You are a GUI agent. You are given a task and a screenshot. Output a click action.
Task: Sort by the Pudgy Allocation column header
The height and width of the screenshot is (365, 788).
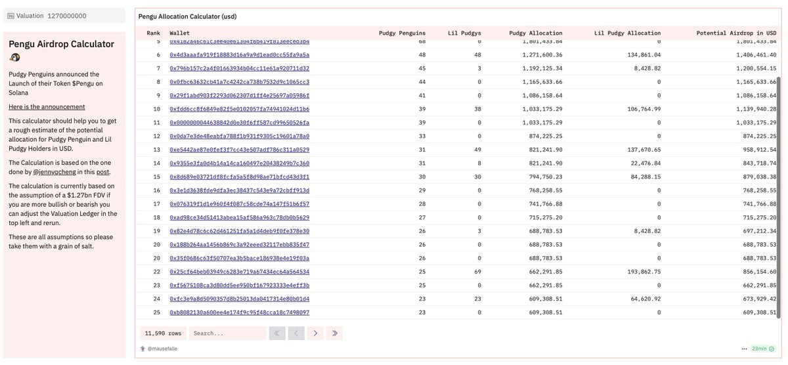pos(536,33)
